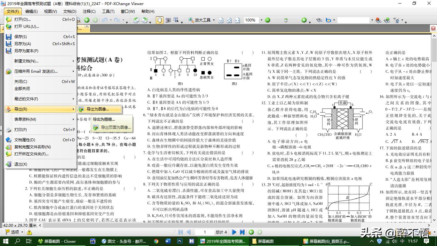437x246 pixels.
Task: Choose 导出页面为图像 from submenu
Action: click(x=115, y=127)
